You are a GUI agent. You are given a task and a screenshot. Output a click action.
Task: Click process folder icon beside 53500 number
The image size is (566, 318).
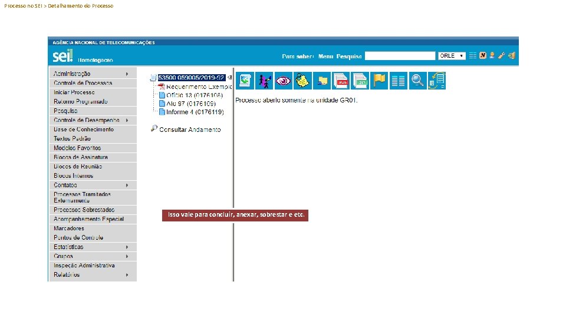tap(153, 78)
